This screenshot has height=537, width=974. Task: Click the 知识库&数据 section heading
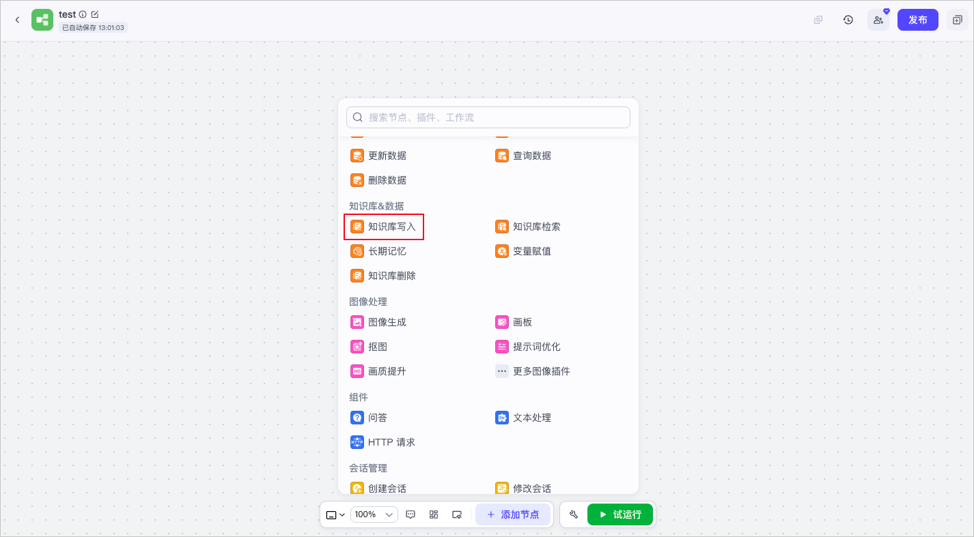coord(376,206)
